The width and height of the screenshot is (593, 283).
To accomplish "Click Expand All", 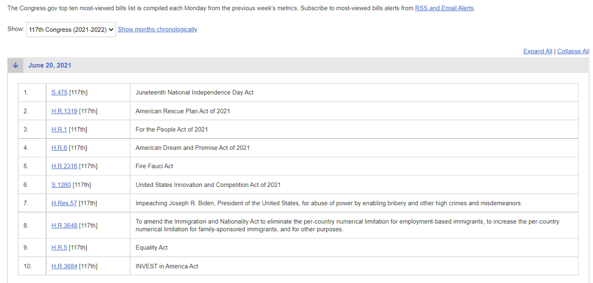I will tap(538, 51).
